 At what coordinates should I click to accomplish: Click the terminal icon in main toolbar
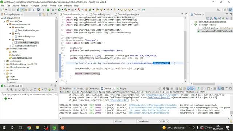tap(38, 10)
